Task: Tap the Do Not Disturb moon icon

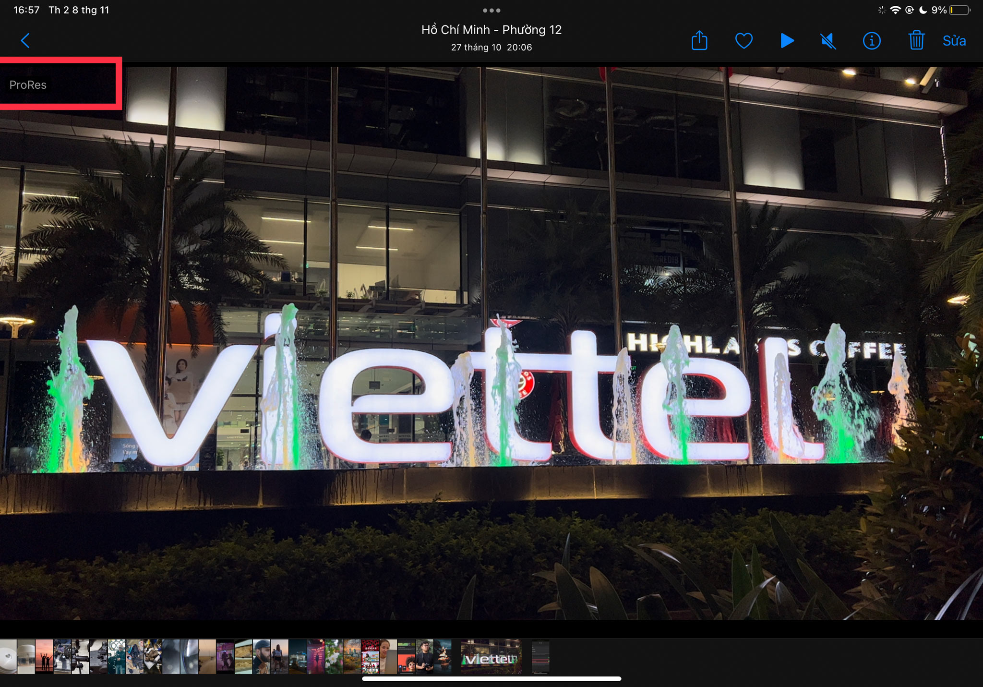Action: [923, 10]
